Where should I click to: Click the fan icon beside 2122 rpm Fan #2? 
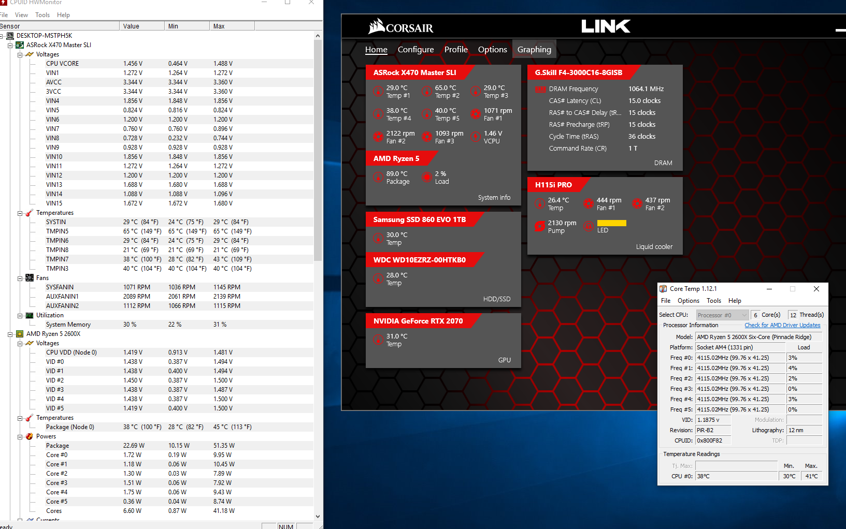pyautogui.click(x=378, y=137)
